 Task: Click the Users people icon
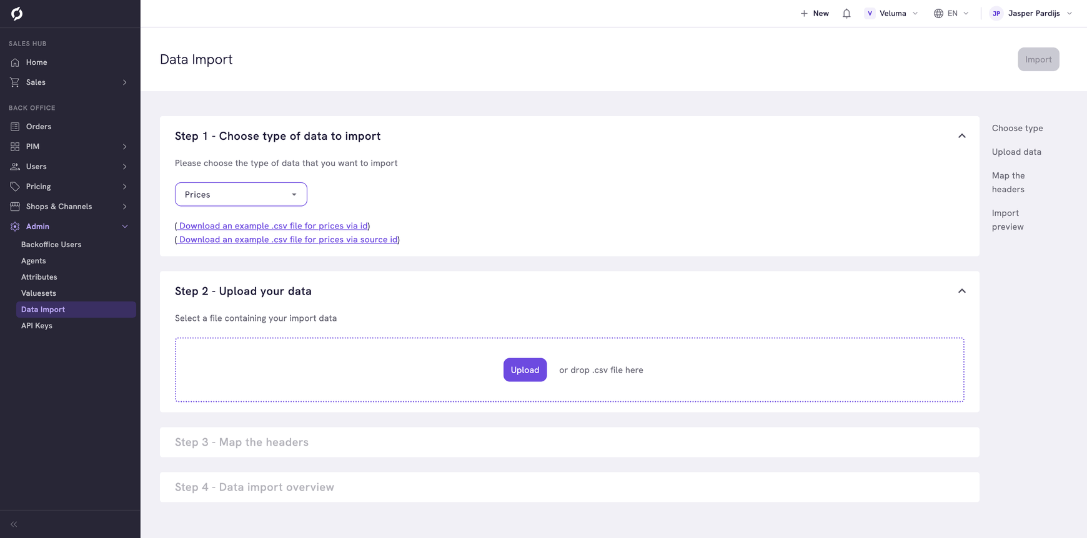15,167
